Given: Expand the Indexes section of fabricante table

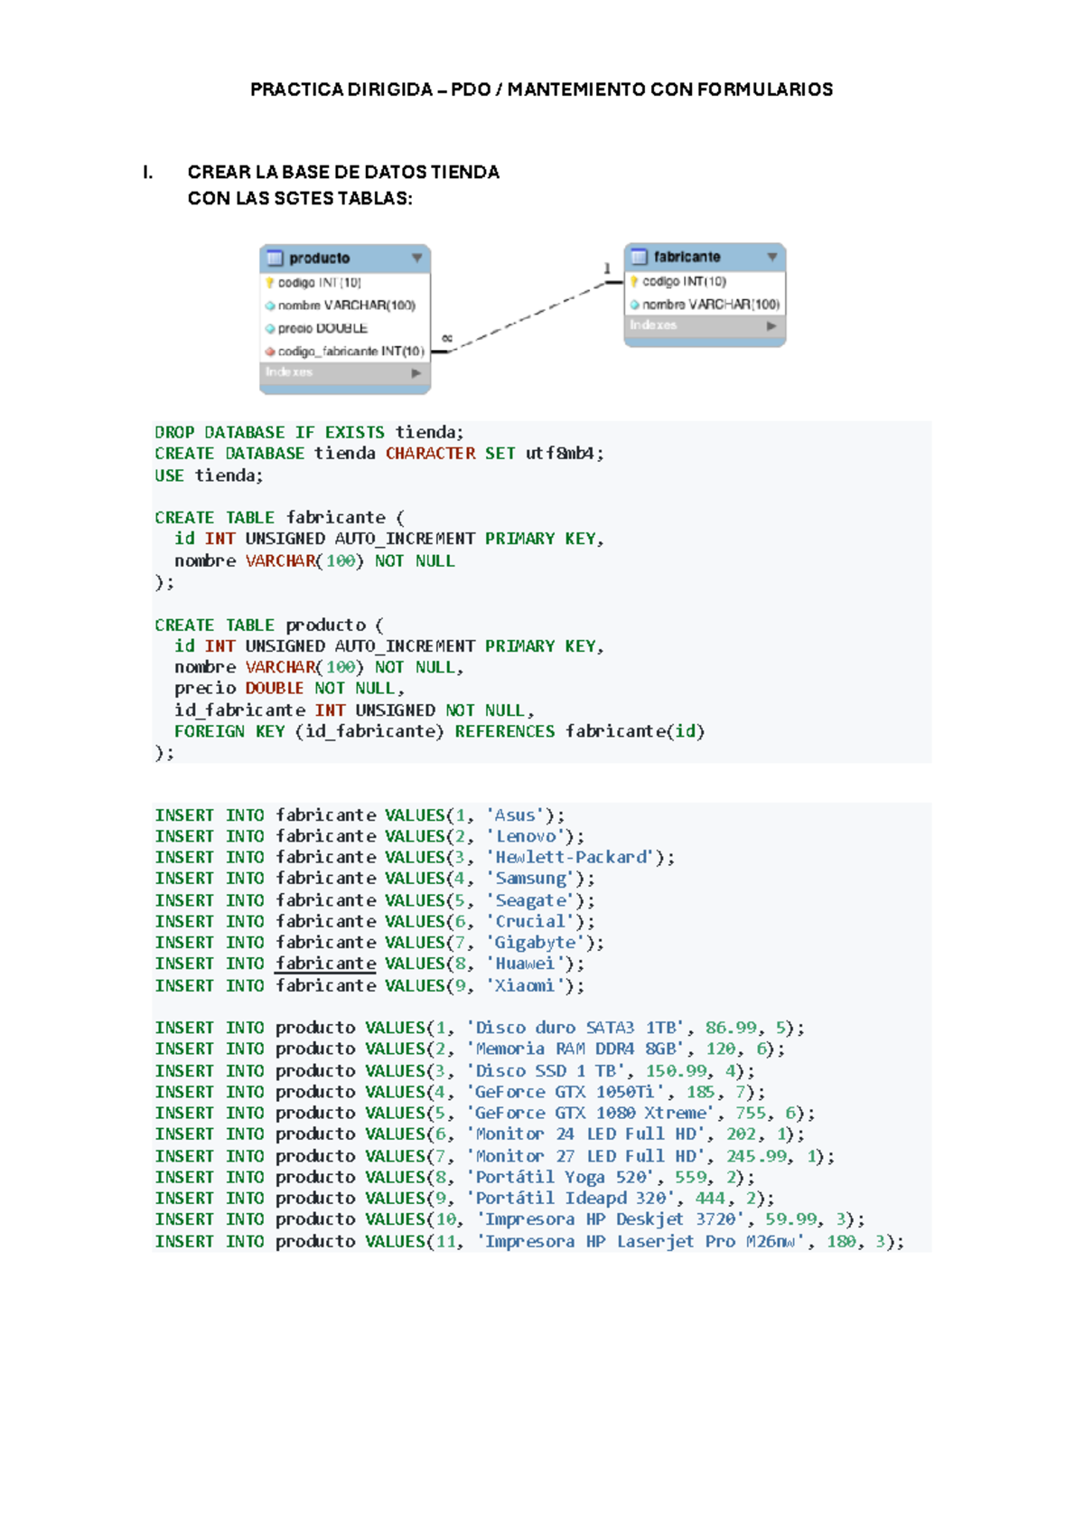Looking at the screenshot, I should 771,325.
